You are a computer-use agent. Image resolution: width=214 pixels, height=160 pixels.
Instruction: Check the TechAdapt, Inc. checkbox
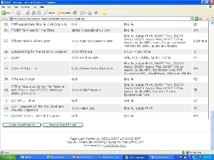(x=13, y=68)
